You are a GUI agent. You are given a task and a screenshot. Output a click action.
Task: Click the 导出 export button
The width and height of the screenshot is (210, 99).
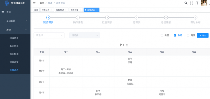click(x=203, y=35)
